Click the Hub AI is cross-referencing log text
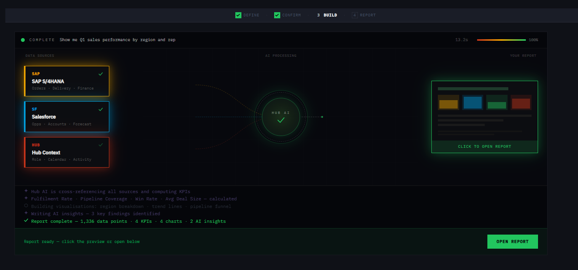The width and height of the screenshot is (578, 270). [x=111, y=192]
